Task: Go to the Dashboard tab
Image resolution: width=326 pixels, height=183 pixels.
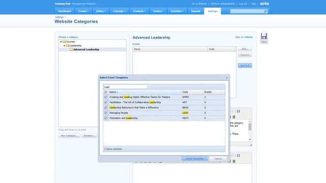Action: coord(65,11)
